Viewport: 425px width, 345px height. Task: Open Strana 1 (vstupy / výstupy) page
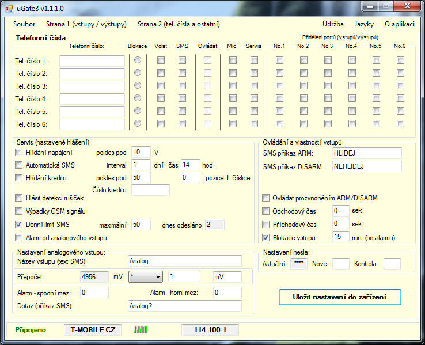86,24
